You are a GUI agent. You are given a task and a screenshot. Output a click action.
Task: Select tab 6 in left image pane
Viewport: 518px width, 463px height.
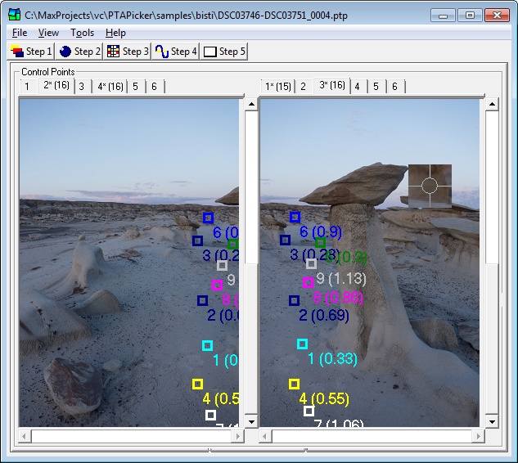(155, 87)
